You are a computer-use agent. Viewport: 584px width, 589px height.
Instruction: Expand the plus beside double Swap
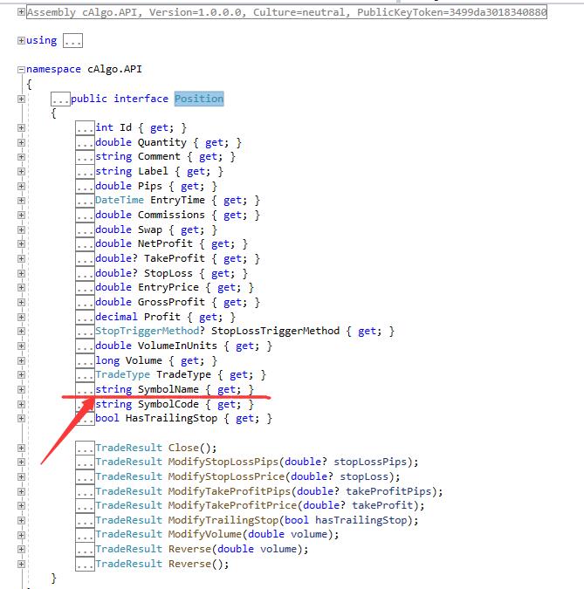22,229
